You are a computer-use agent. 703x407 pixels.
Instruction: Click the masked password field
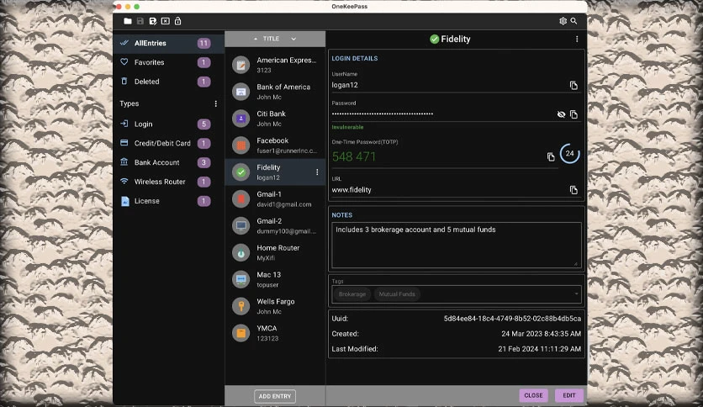[441, 114]
